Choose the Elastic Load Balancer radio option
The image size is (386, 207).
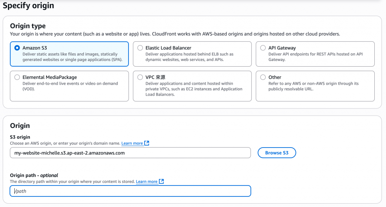coord(140,48)
